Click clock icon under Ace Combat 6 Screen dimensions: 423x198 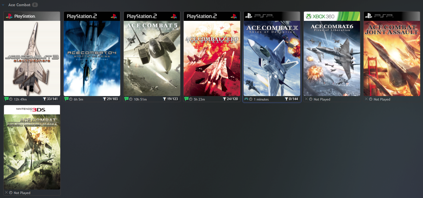(311, 99)
